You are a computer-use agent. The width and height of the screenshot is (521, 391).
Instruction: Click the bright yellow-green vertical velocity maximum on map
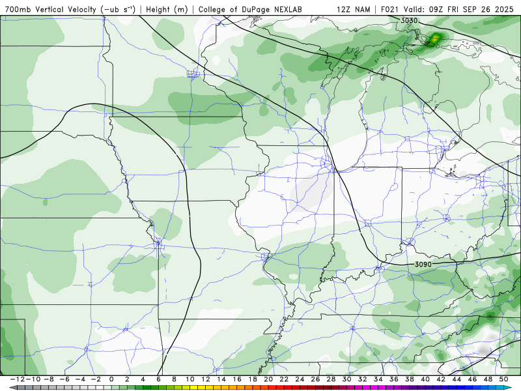click(x=434, y=38)
